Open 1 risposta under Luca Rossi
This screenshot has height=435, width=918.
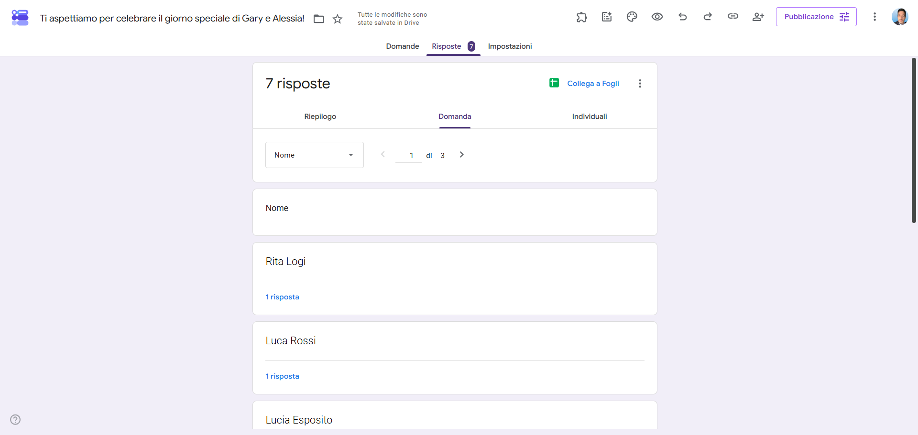[x=283, y=376]
